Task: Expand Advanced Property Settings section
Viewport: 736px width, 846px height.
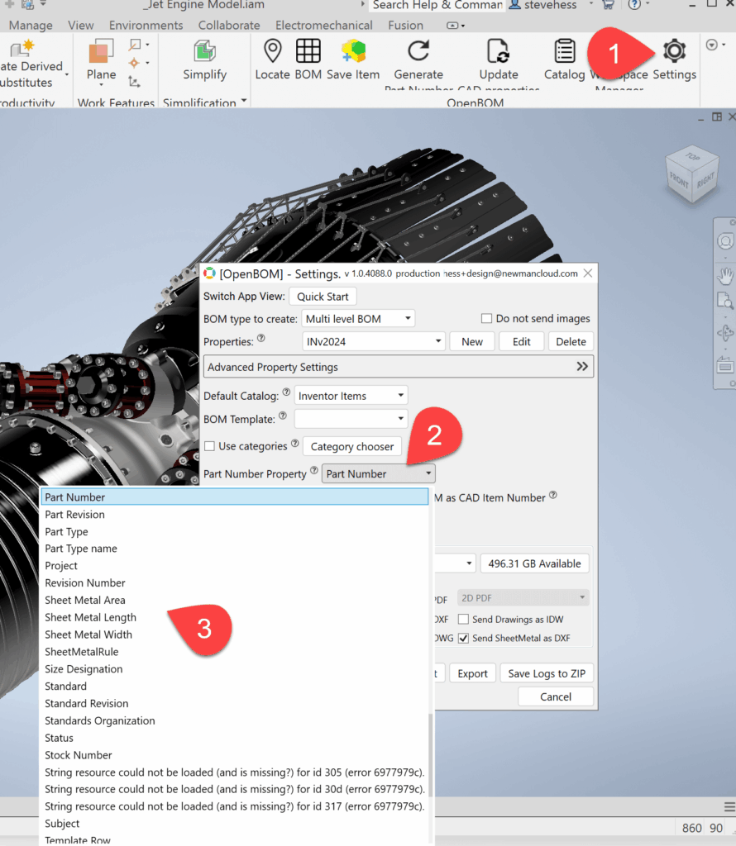Action: click(399, 367)
